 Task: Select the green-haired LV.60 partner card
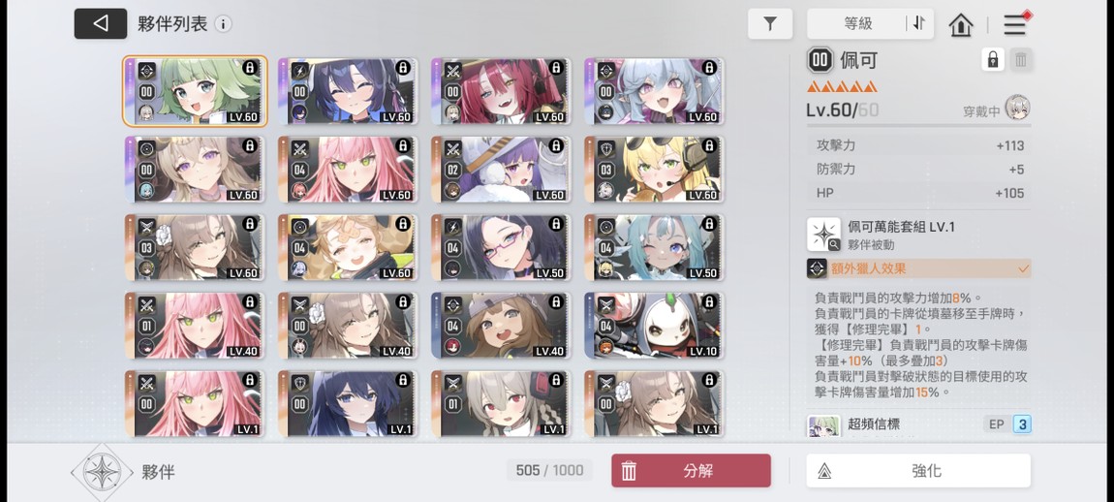195,91
